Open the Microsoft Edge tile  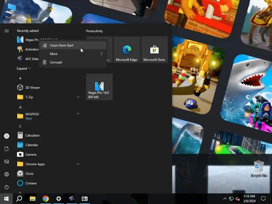pyautogui.click(x=127, y=50)
